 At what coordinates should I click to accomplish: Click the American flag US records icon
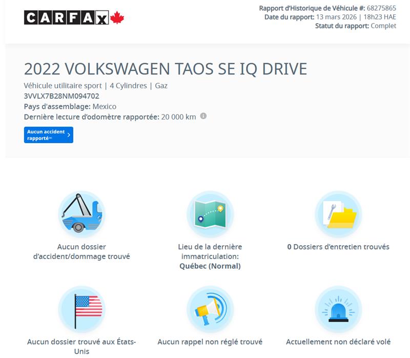pos(81,309)
